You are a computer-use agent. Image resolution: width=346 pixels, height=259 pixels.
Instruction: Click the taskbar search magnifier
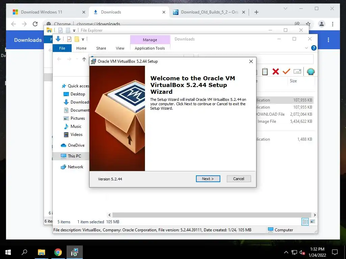24,252
